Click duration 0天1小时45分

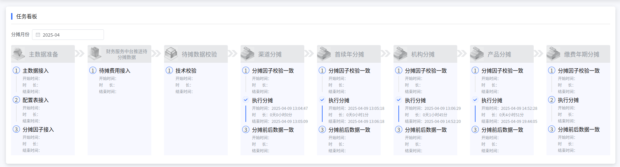(x=435, y=115)
